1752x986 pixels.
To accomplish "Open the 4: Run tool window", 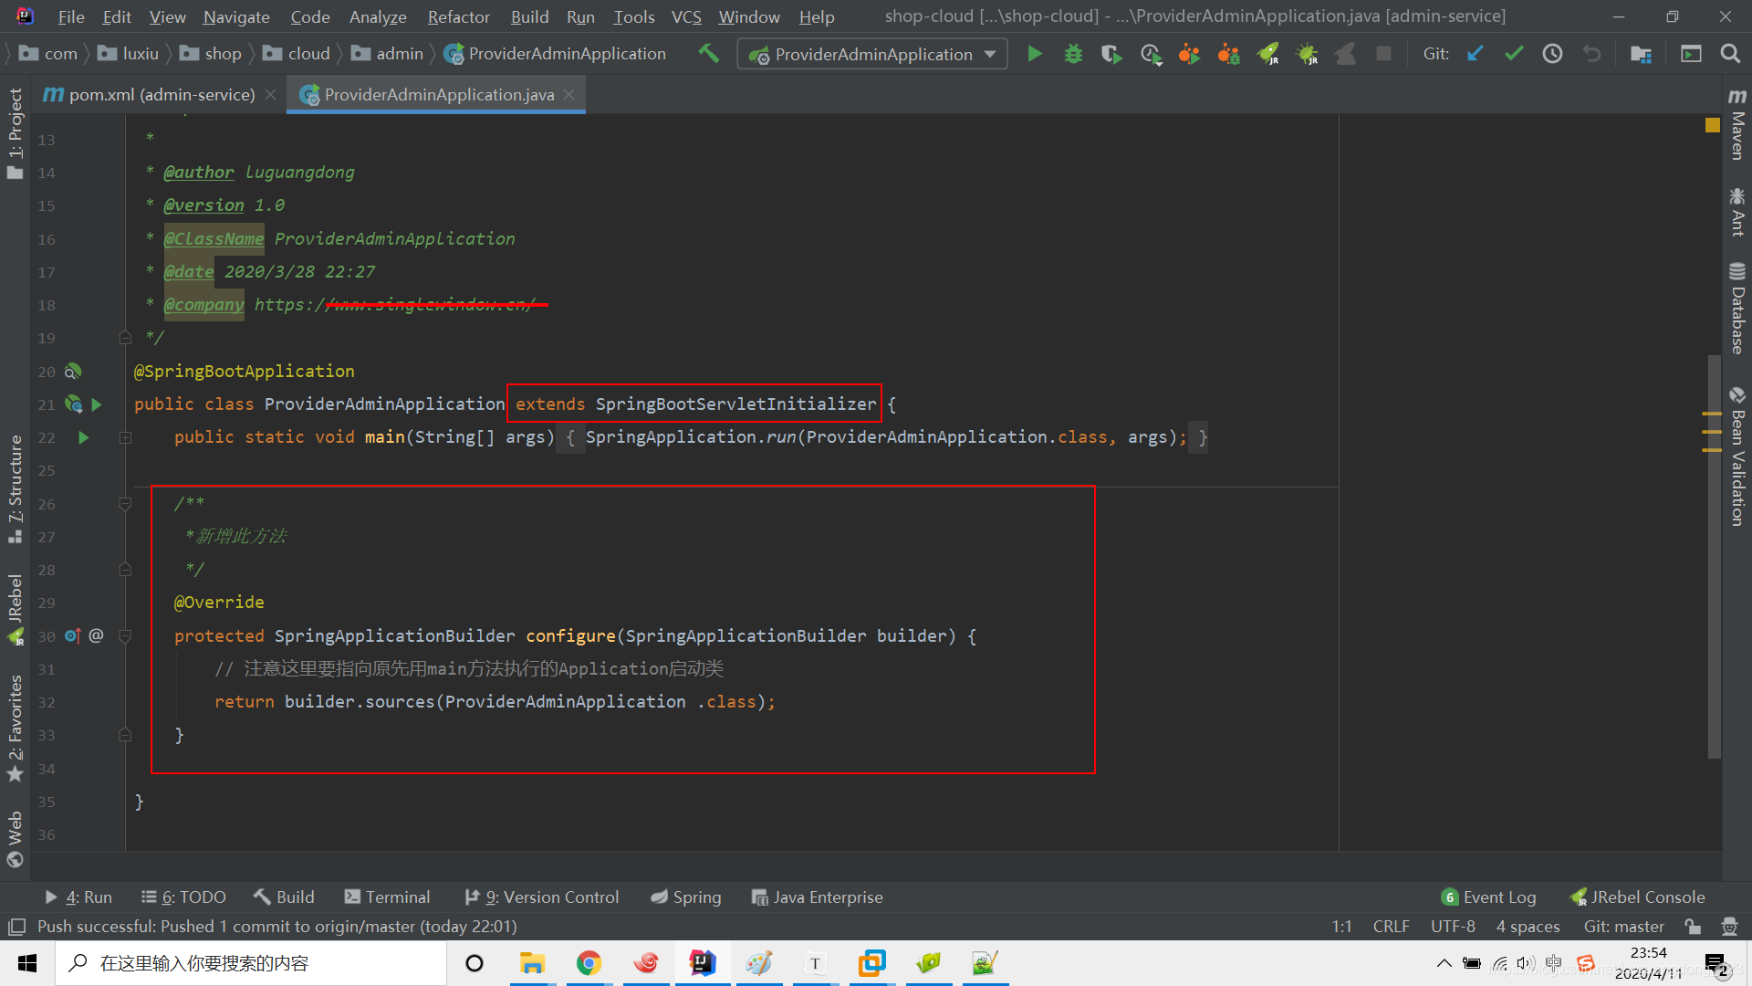I will (x=79, y=897).
